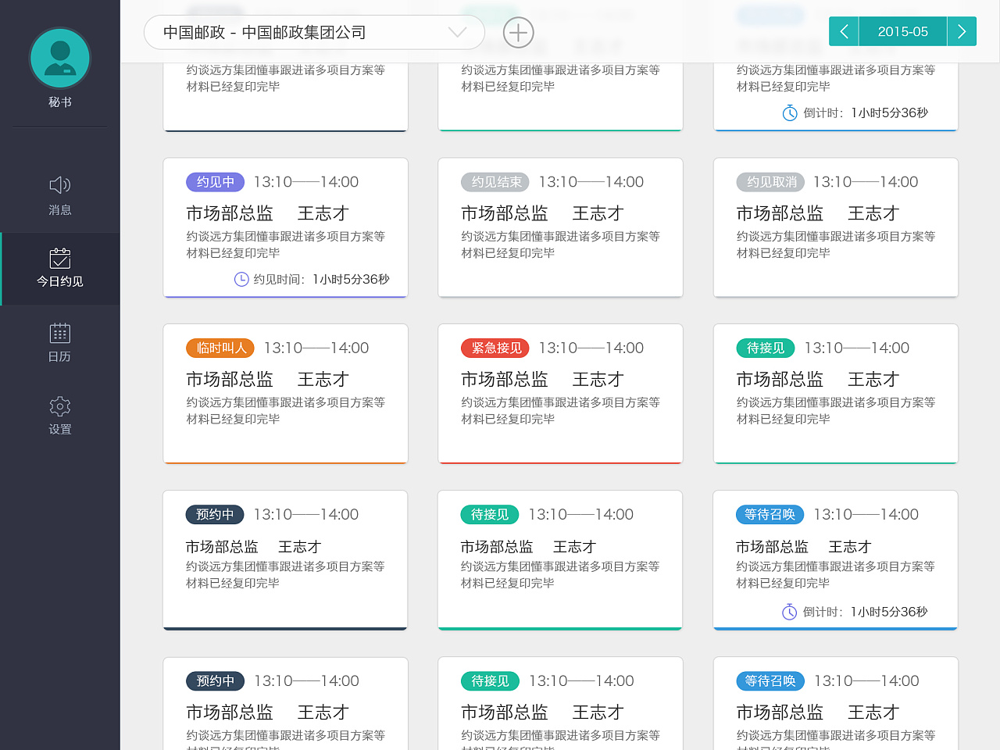This screenshot has height=750, width=1000.
Task: Click the purple 约见中 status tag
Action: 215,182
